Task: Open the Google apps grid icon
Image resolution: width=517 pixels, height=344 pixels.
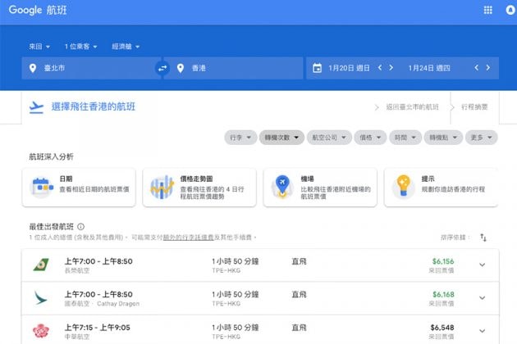Action: (x=487, y=10)
